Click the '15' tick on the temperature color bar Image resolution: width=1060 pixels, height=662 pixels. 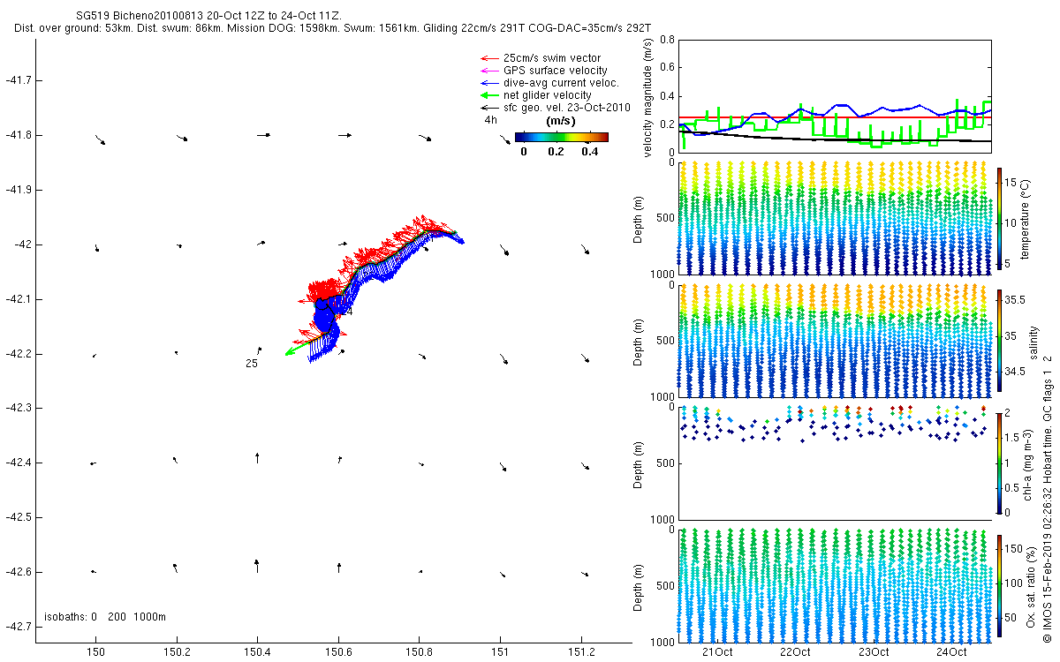click(1011, 183)
